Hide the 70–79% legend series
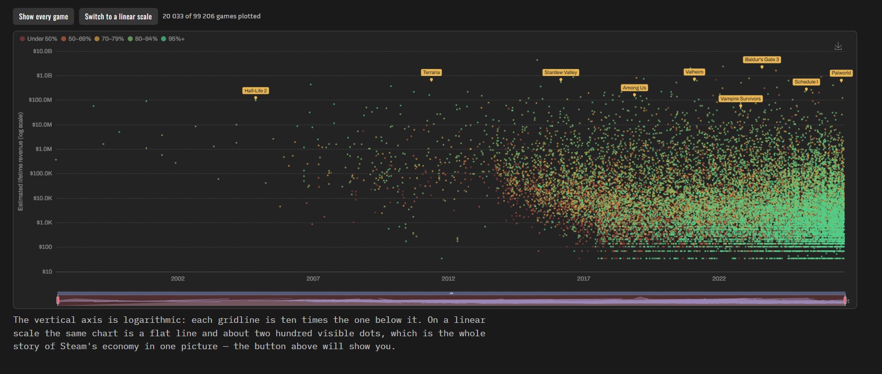Viewport: 882px width, 374px height. (x=109, y=39)
